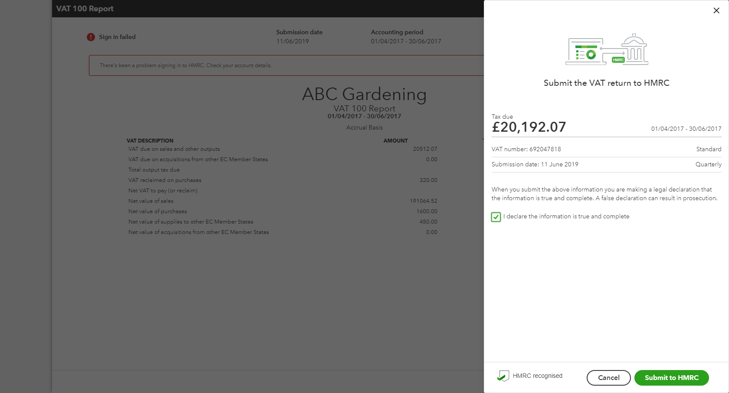The width and height of the screenshot is (729, 393).
Task: Click the red Sign in failed icon
Action: (91, 37)
